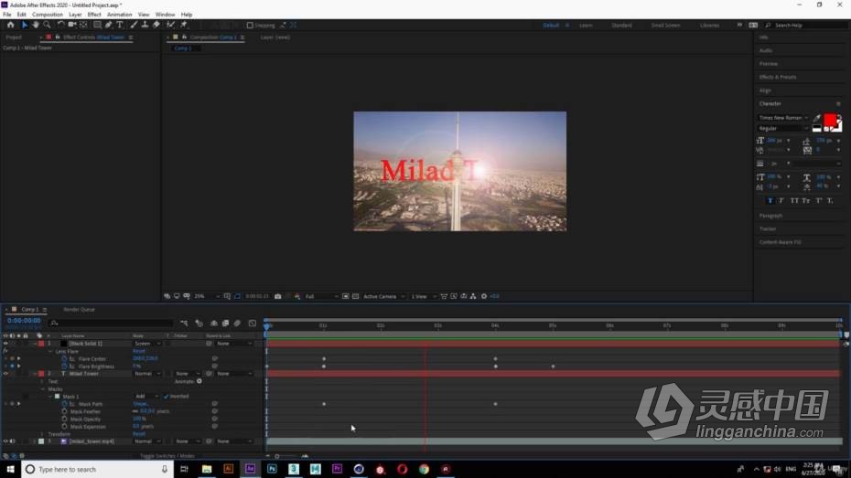Select the Unified Camera tool
This screenshot has height=478, width=851.
click(x=71, y=25)
